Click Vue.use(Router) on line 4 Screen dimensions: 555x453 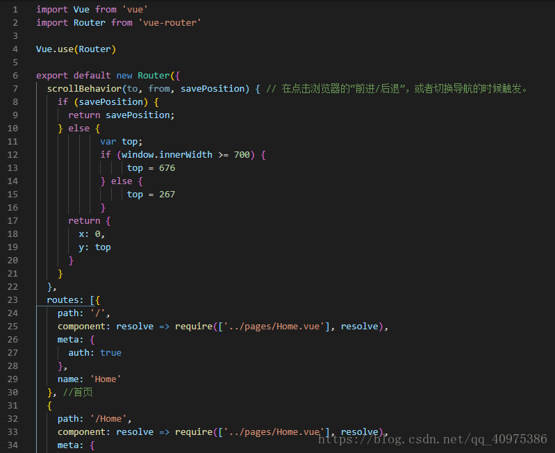(x=76, y=49)
